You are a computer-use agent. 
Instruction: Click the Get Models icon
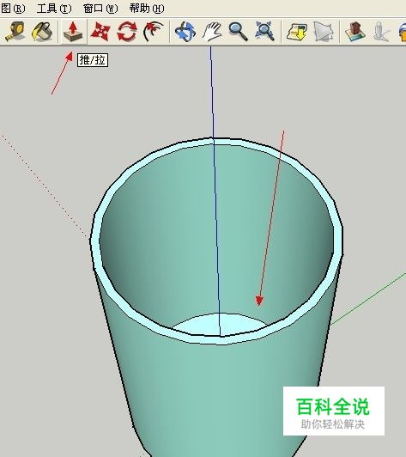point(297,32)
